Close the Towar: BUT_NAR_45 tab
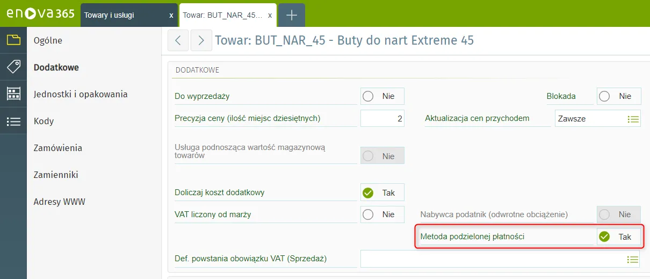The width and height of the screenshot is (650, 279). pyautogui.click(x=270, y=15)
